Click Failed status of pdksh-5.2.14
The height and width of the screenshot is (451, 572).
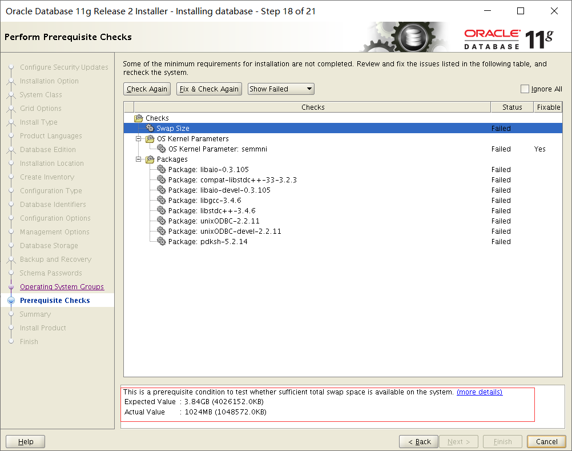pyautogui.click(x=501, y=241)
